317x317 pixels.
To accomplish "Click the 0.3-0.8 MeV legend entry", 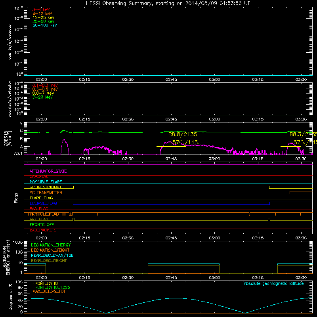I will [x=45, y=89].
